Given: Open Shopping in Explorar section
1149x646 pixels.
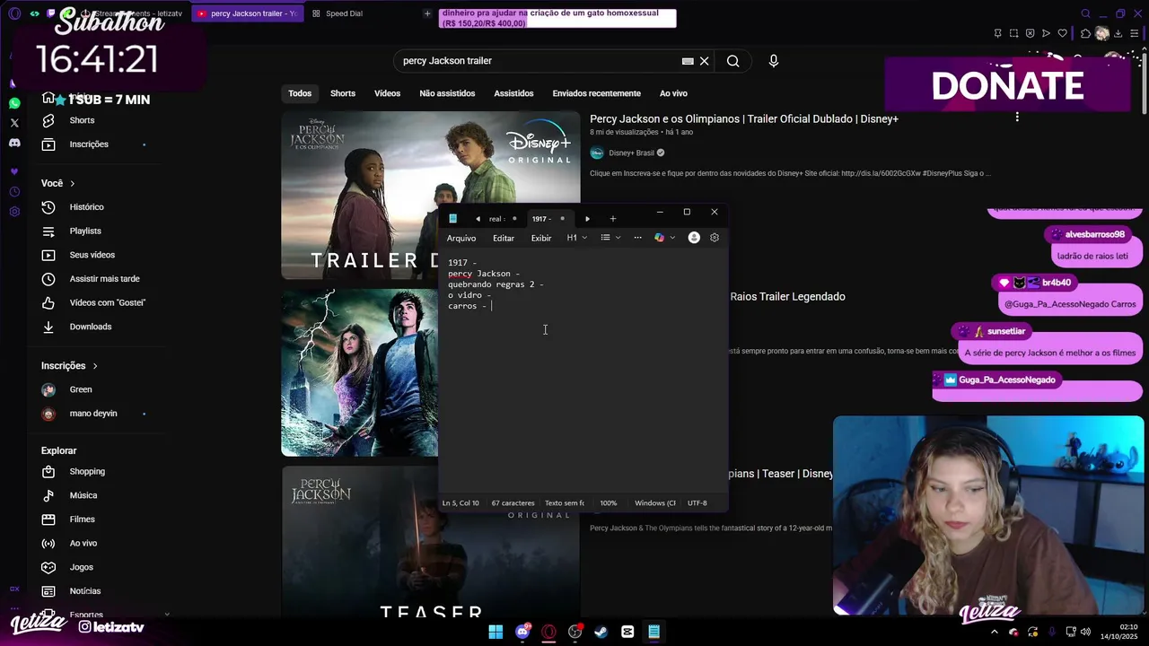Looking at the screenshot, I should pyautogui.click(x=87, y=471).
